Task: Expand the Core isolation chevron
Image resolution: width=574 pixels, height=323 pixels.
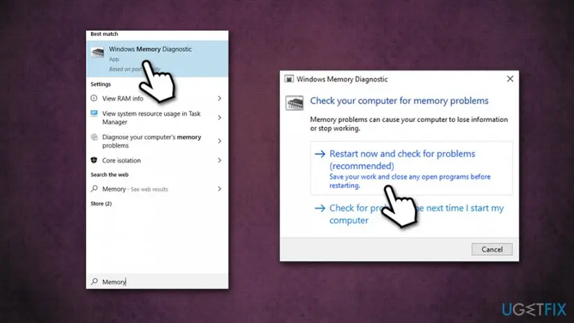Action: [219, 160]
